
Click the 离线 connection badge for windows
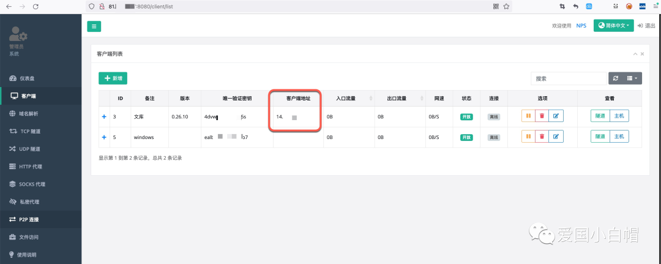[x=494, y=137]
